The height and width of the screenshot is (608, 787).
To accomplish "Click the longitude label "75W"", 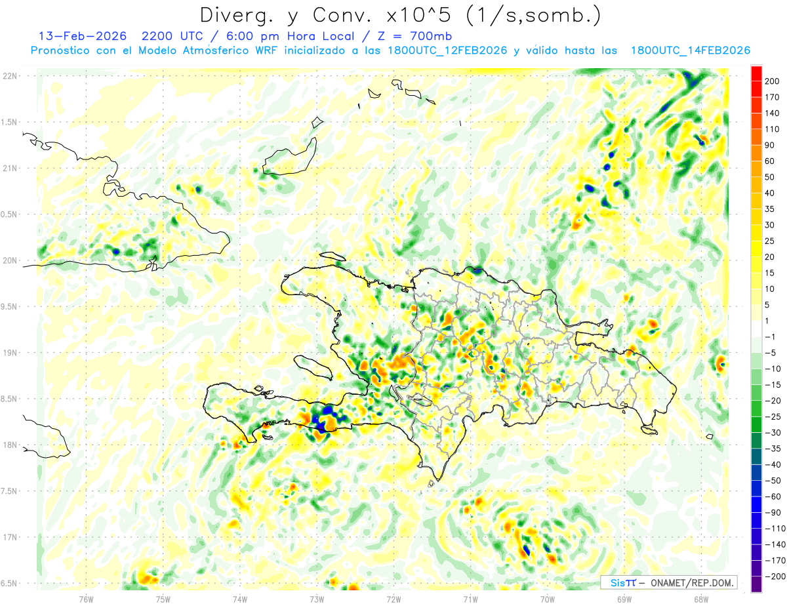I will pos(163,599).
